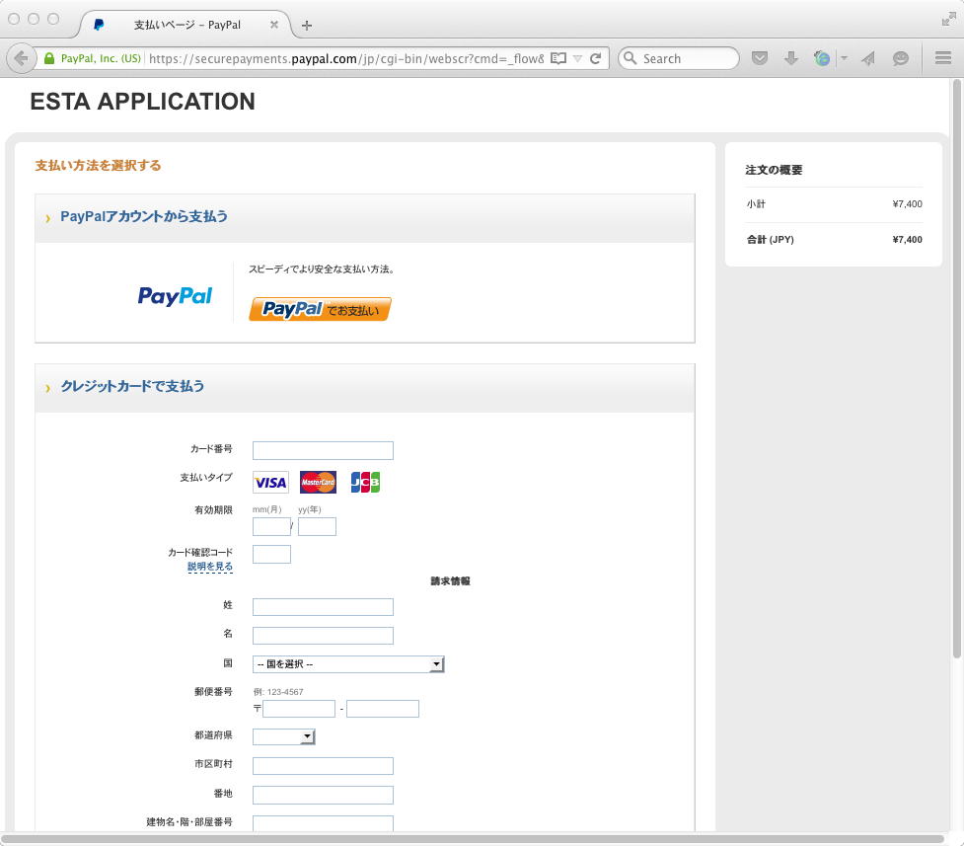Click the paper plane share icon

tap(868, 58)
